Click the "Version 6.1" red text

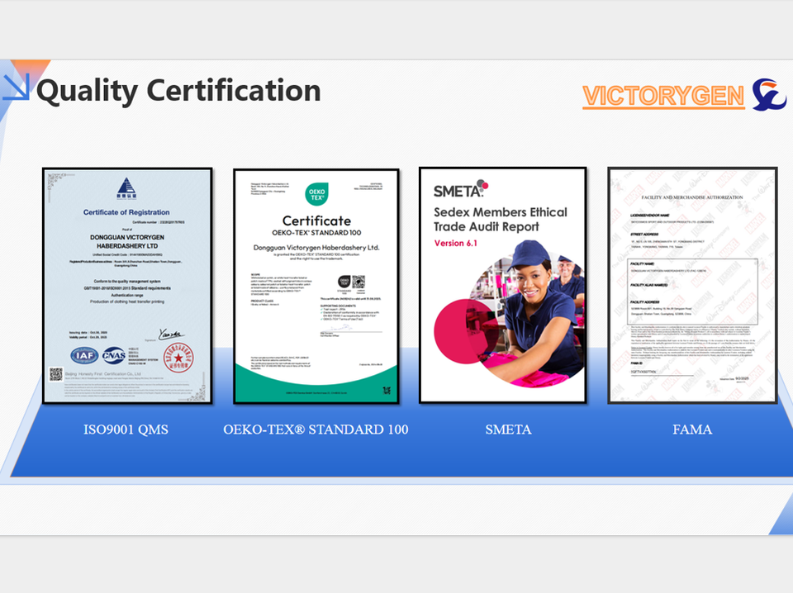coord(456,243)
